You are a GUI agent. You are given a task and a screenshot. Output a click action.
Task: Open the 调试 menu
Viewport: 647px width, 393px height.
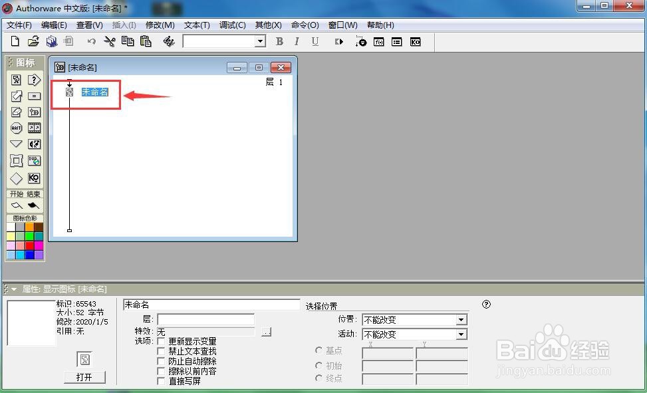(231, 25)
